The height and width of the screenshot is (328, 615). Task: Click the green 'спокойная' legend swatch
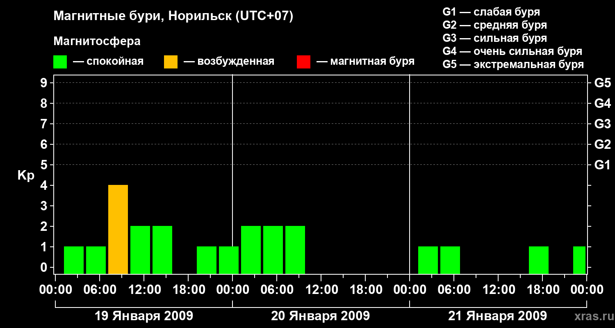pyautogui.click(x=60, y=62)
